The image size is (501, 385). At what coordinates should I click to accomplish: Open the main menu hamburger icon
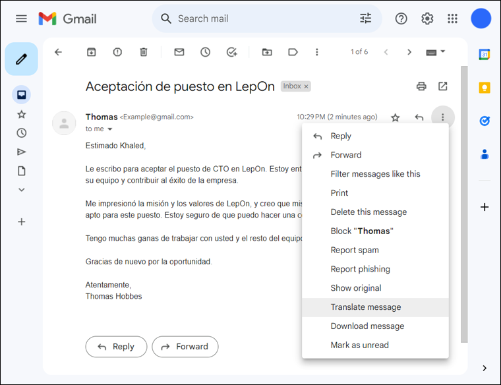[x=21, y=18]
